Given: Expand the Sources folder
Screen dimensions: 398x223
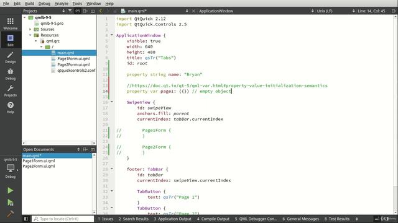Looking at the screenshot, I should pyautogui.click(x=30, y=29).
